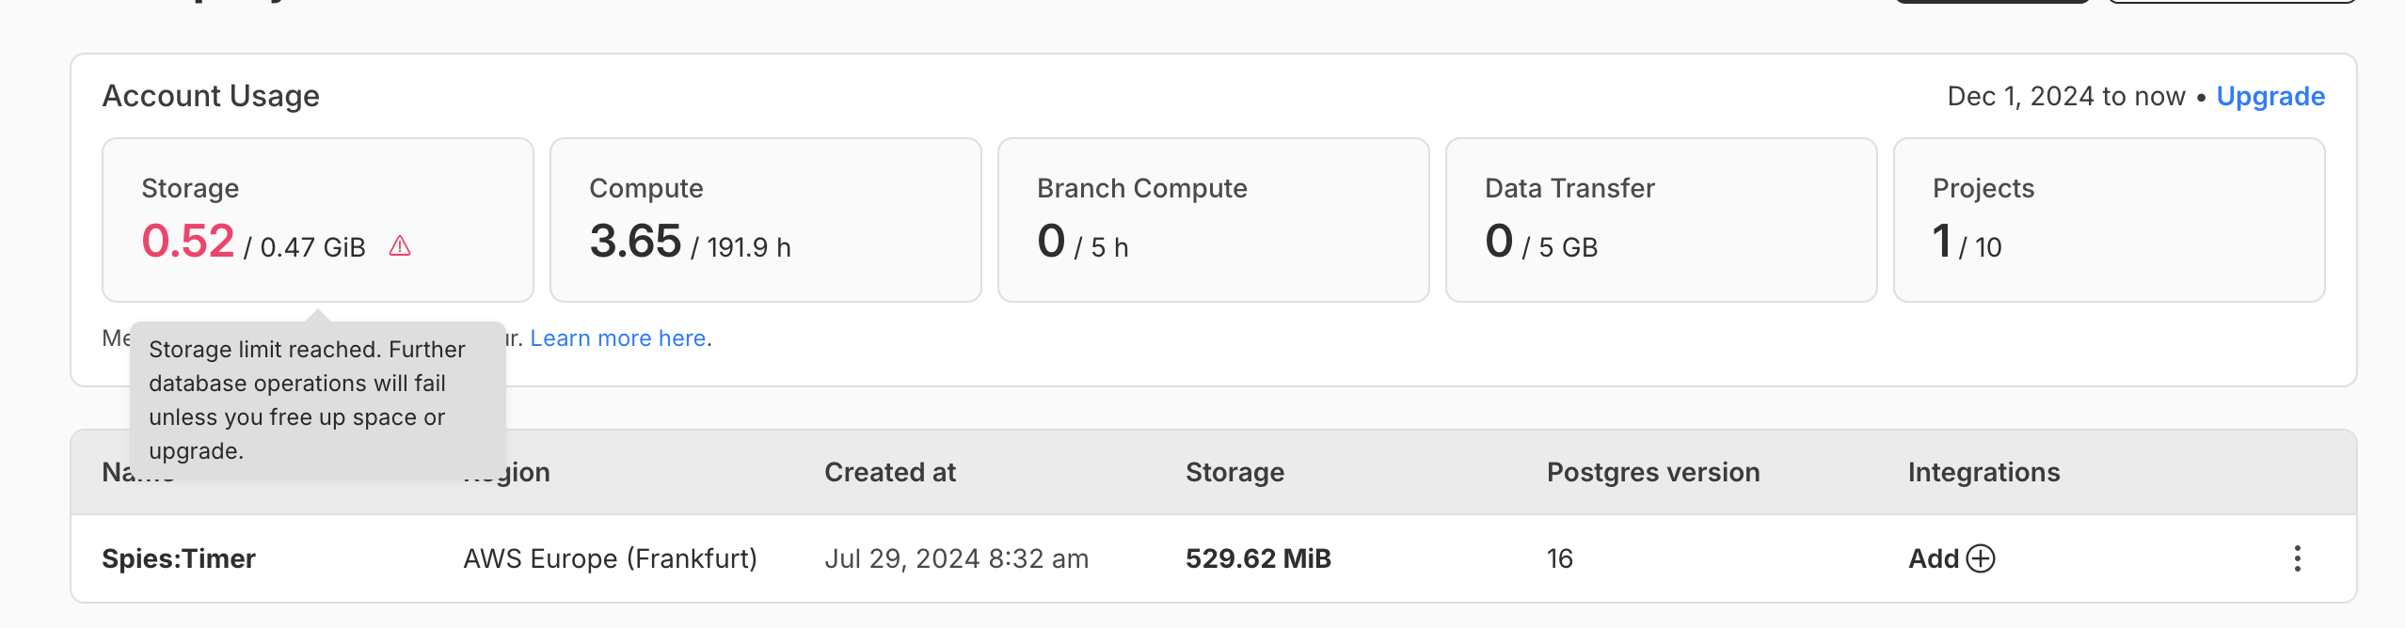Click the "Postgres version" column header
The height and width of the screenshot is (628, 2405).
pyautogui.click(x=1652, y=472)
